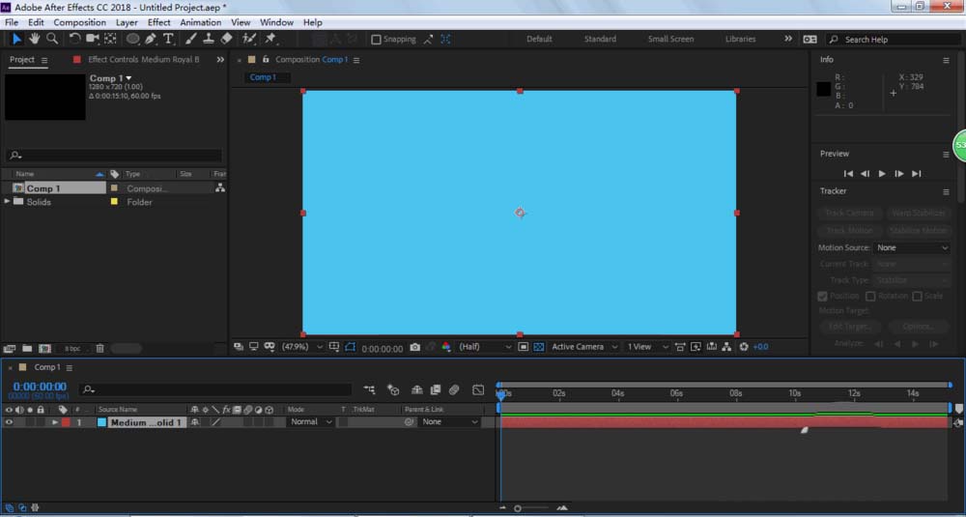
Task: Check Scale in Tracker panel
Action: [917, 297]
